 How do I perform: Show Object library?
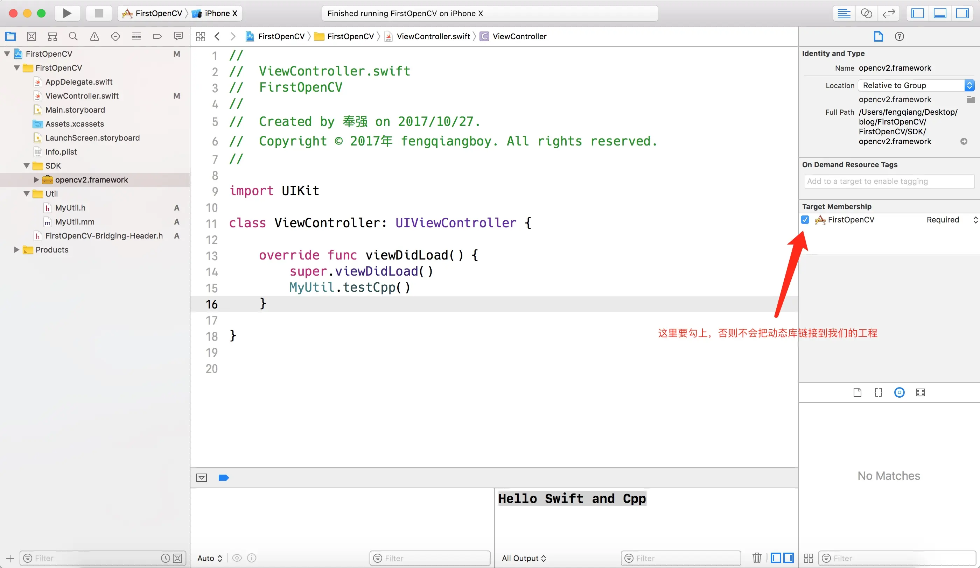[x=899, y=392]
